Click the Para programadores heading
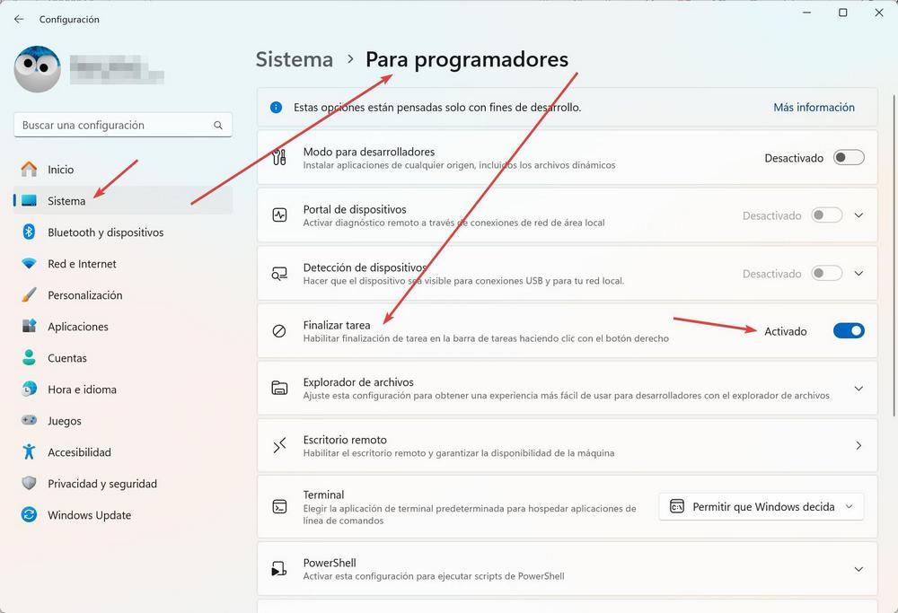The width and height of the screenshot is (898, 613). click(x=467, y=59)
